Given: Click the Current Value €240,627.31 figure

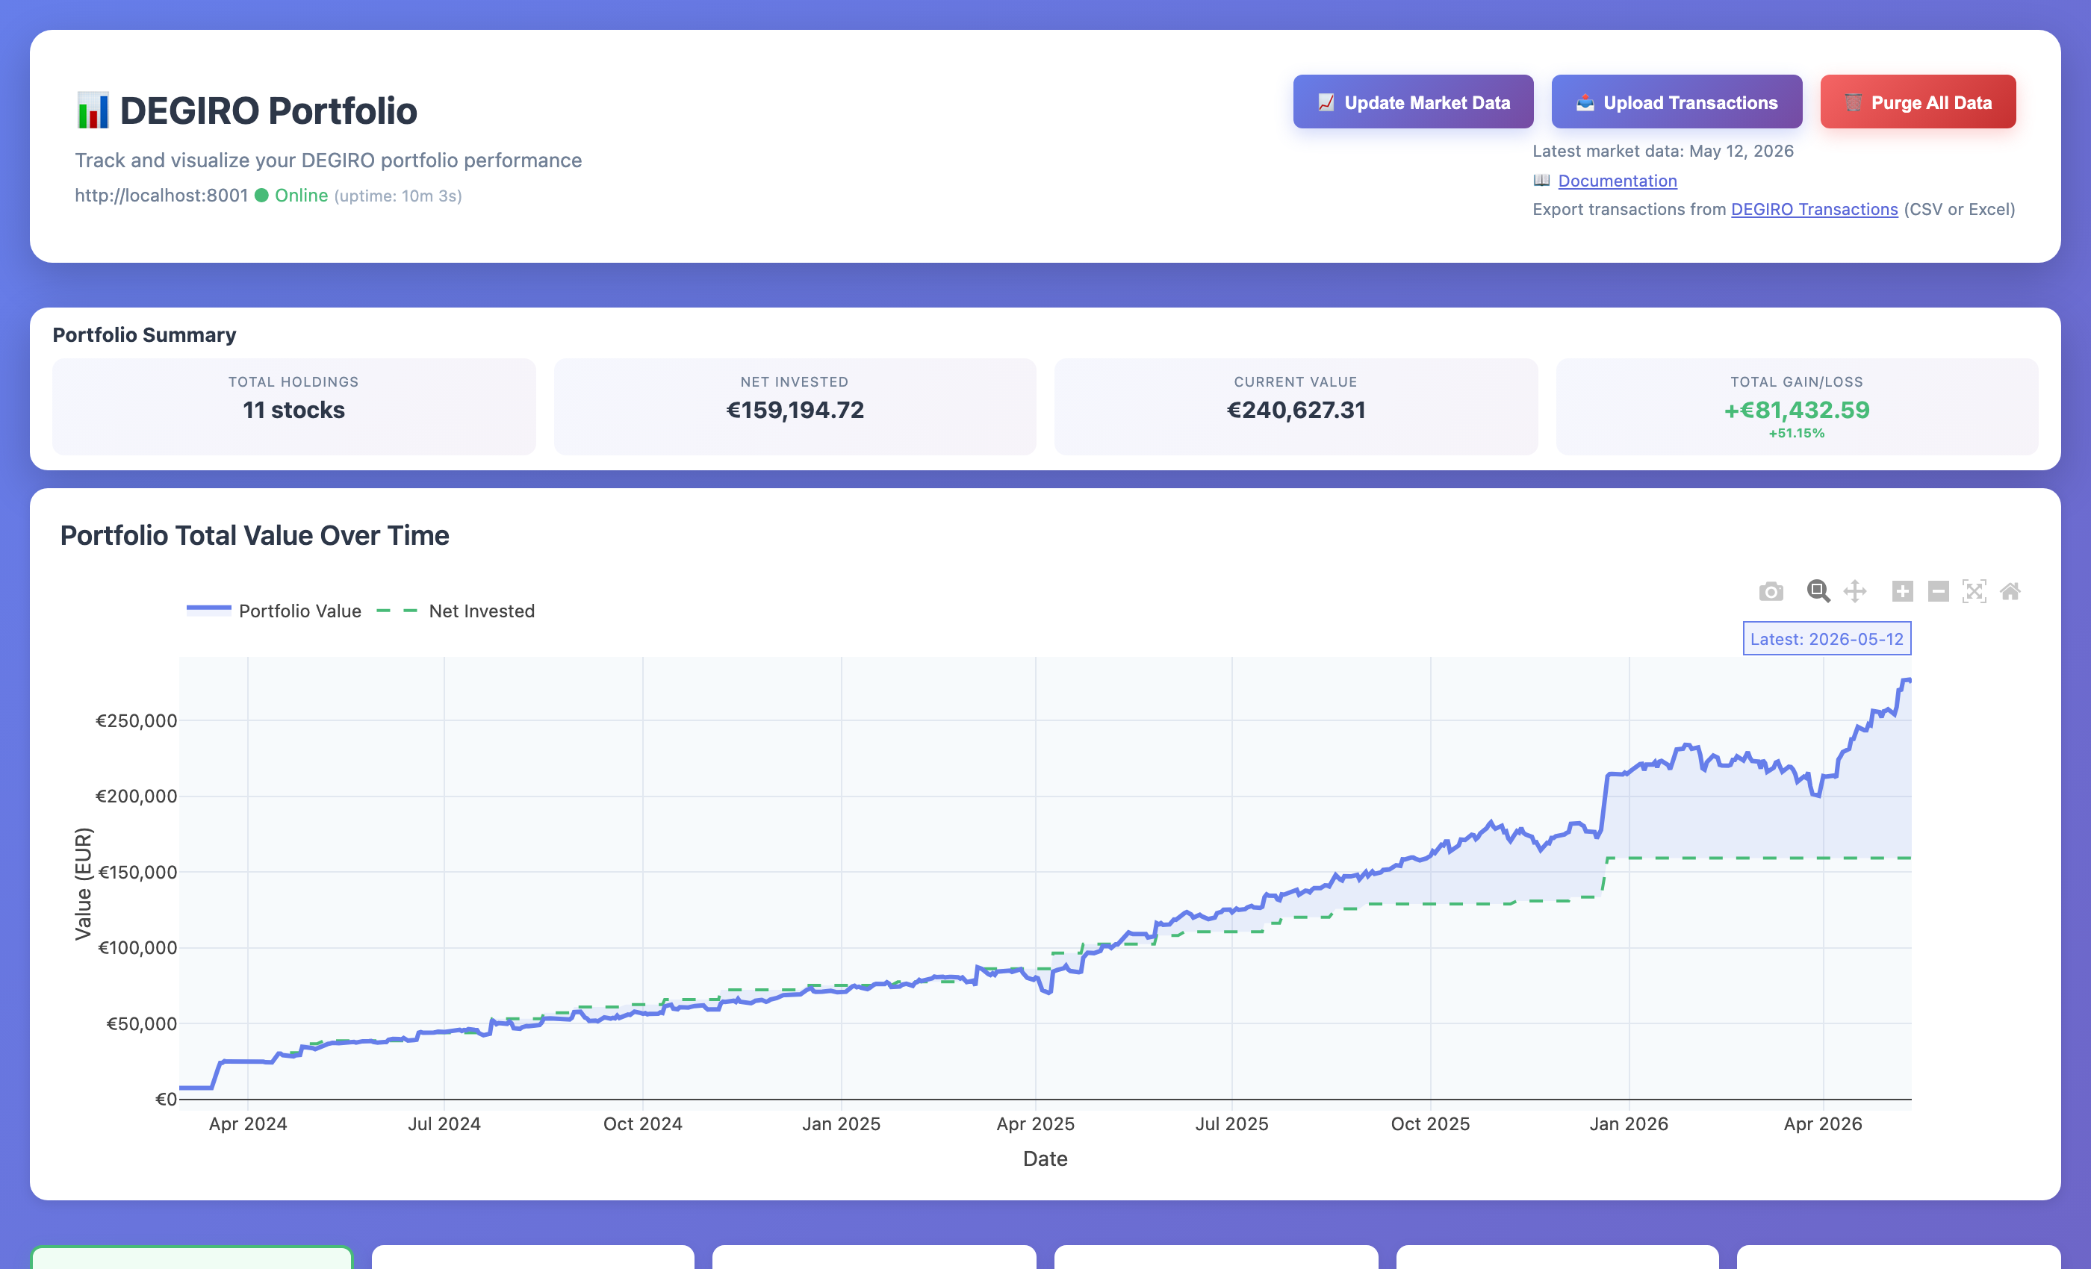Looking at the screenshot, I should pos(1296,410).
